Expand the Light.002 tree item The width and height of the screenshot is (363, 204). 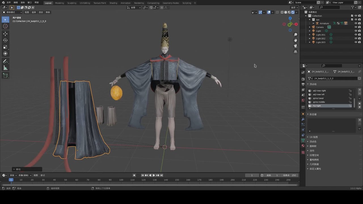tap(310, 39)
